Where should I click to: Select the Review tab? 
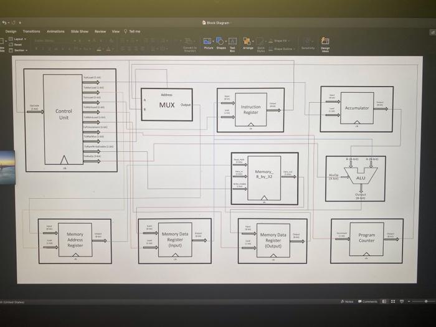point(100,31)
